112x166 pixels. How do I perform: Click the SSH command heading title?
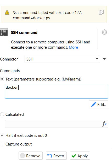(24, 33)
